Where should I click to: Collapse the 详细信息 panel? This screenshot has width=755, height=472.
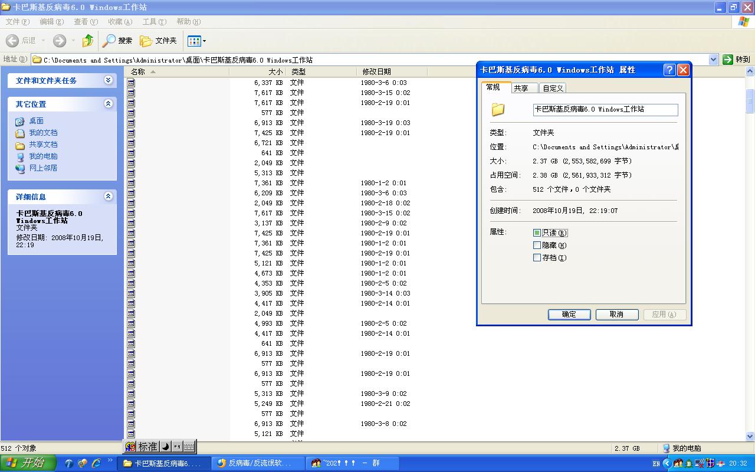click(108, 196)
